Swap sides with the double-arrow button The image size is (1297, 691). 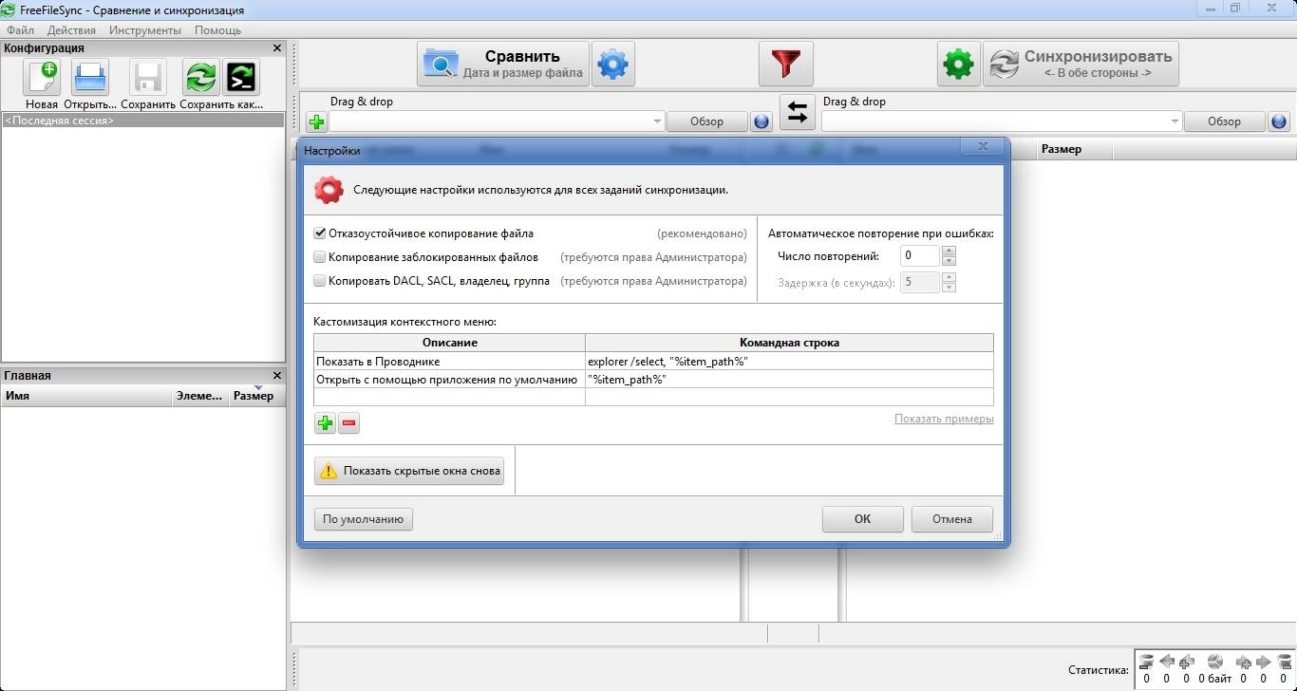point(798,114)
